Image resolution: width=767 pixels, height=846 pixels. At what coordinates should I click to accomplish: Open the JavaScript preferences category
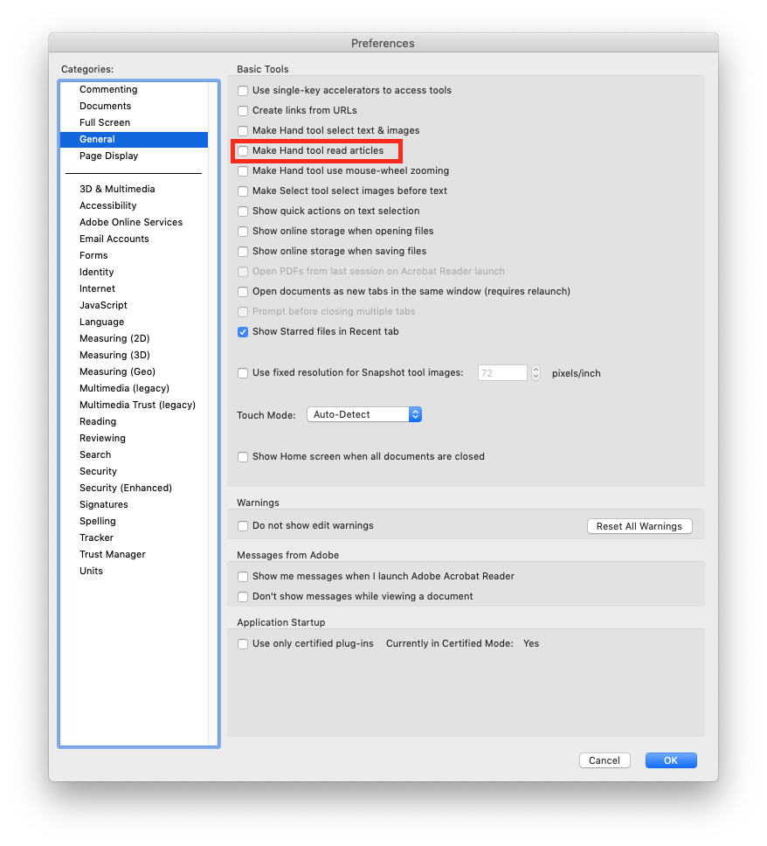click(x=103, y=305)
